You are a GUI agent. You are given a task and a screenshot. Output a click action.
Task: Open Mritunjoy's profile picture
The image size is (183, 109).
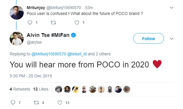point(17,13)
